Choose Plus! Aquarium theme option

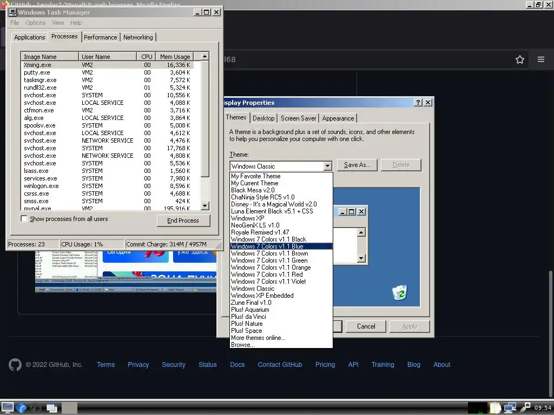tap(281, 310)
